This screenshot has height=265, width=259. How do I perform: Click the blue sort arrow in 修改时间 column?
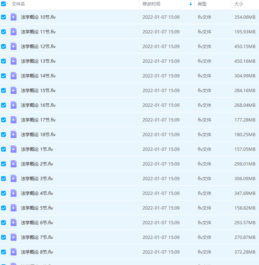point(191,4)
